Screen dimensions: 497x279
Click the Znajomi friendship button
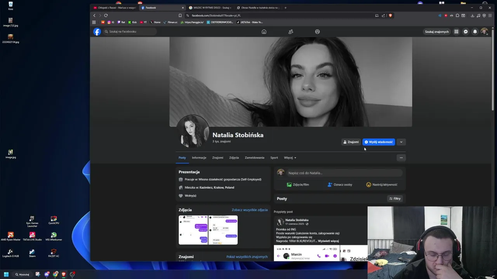click(351, 142)
